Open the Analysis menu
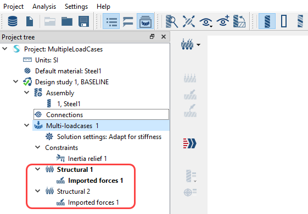This screenshot has width=308, height=214. (x=44, y=7)
